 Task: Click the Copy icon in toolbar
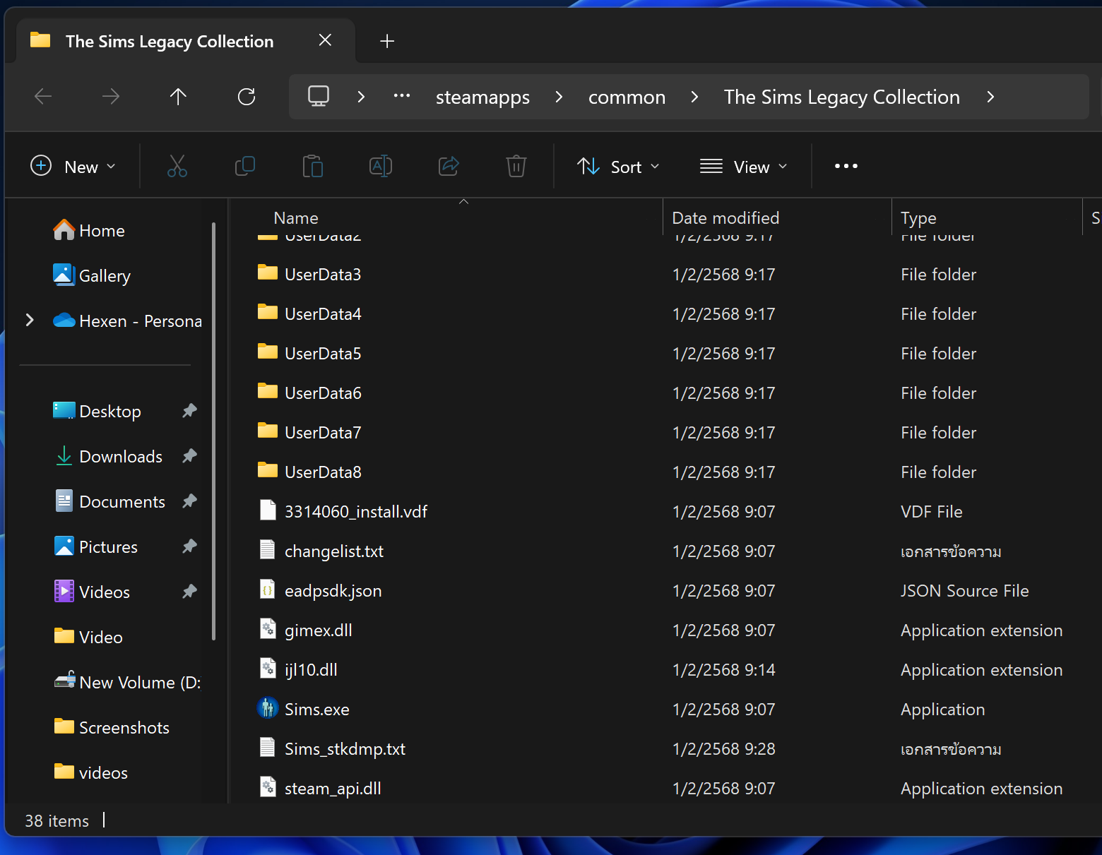[245, 167]
